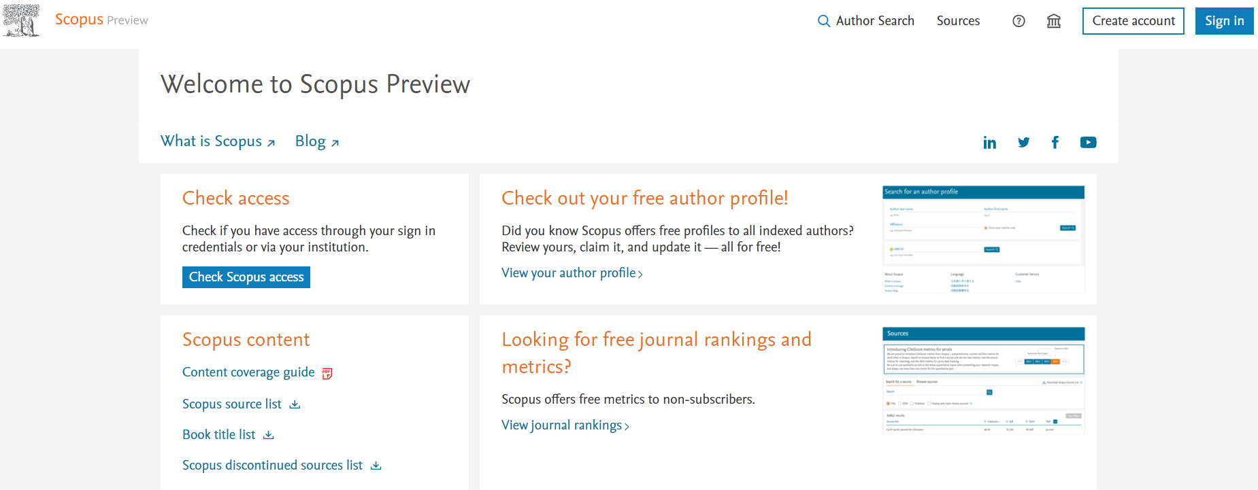
Task: Click download icon beside discontinued sources list
Action: pyautogui.click(x=376, y=466)
